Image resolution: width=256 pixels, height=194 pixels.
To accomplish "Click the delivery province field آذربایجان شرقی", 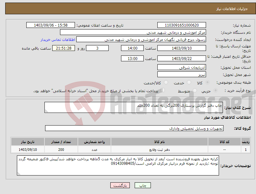I will [x=182, y=67].
